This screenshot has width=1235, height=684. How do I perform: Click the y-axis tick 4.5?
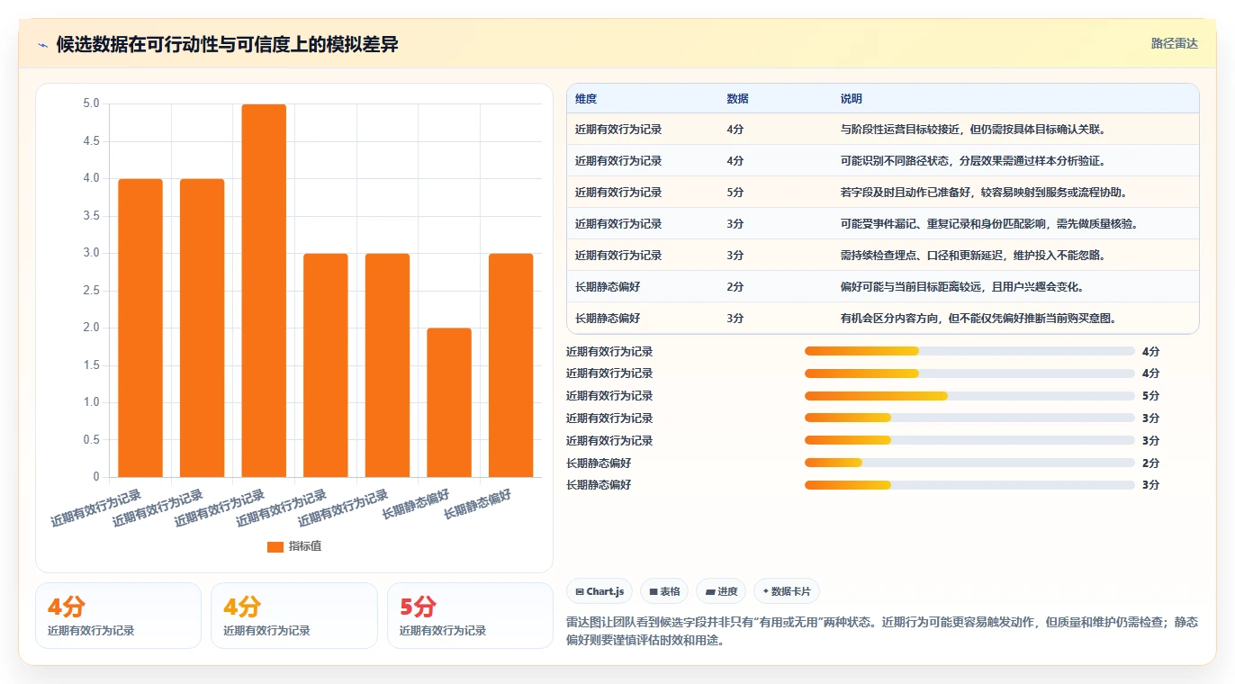91,141
